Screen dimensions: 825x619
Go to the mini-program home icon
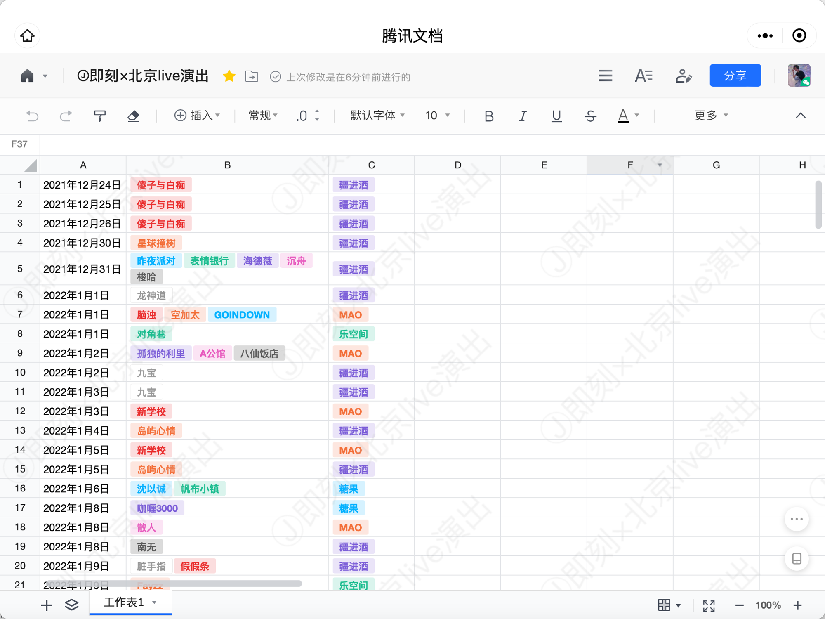pyautogui.click(x=28, y=35)
